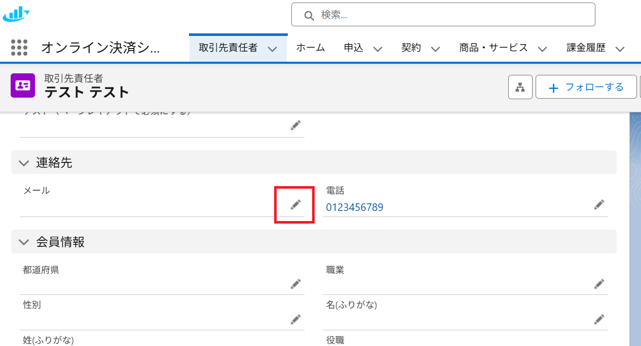
Task: Edit the 電話 field pencil icon
Action: point(599,204)
